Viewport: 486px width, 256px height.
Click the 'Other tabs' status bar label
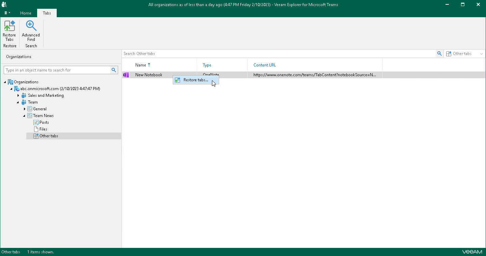point(11,252)
